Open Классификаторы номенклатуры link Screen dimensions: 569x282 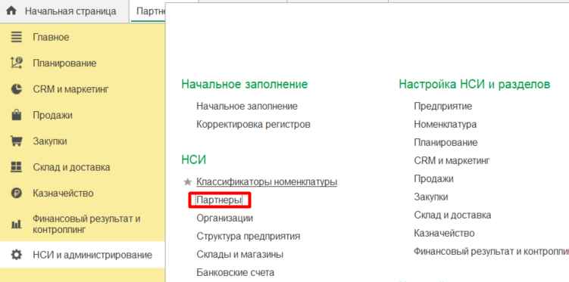[x=267, y=181]
